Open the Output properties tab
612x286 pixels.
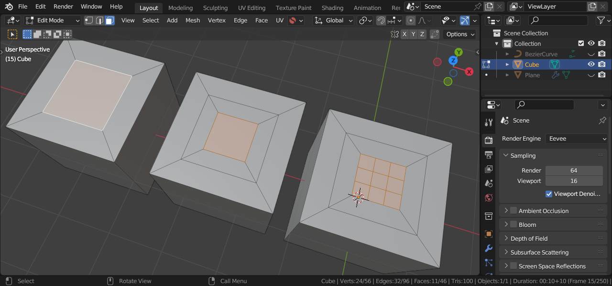(488, 155)
